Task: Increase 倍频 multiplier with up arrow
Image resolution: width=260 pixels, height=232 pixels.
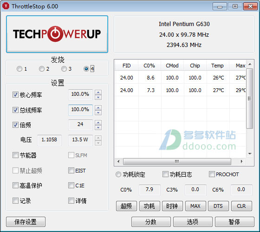Action: point(98,123)
